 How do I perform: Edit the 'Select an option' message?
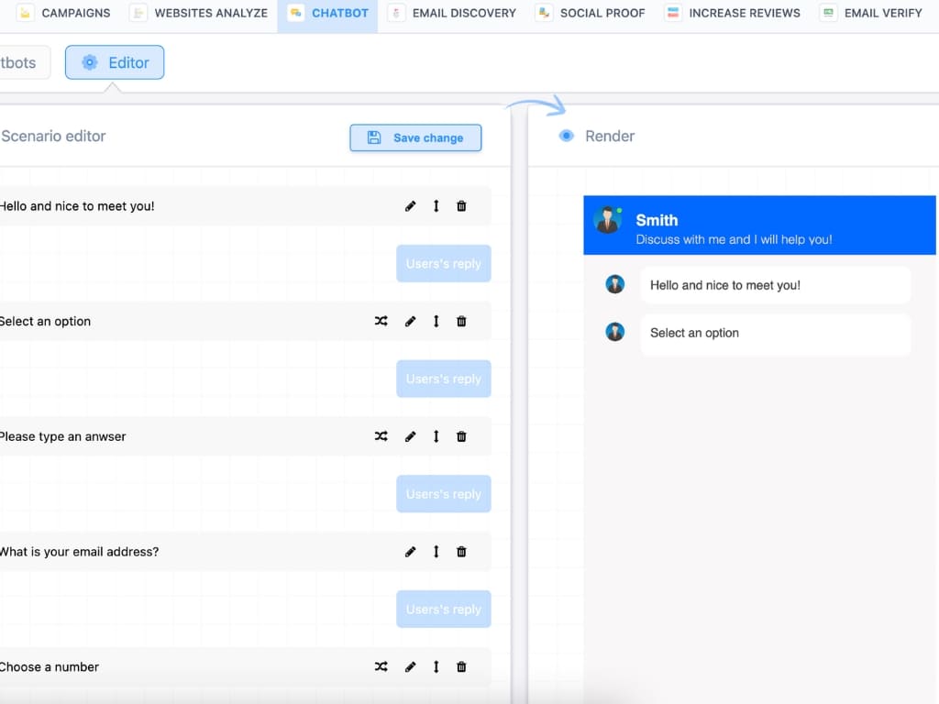(x=410, y=321)
